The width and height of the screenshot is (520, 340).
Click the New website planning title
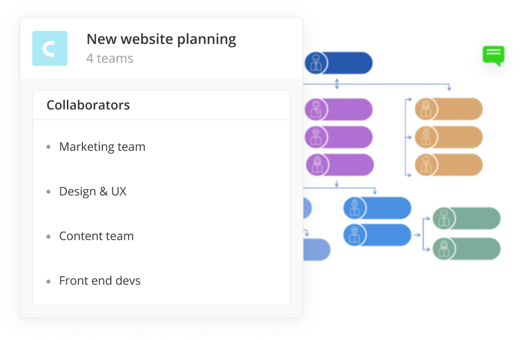pyautogui.click(x=161, y=39)
